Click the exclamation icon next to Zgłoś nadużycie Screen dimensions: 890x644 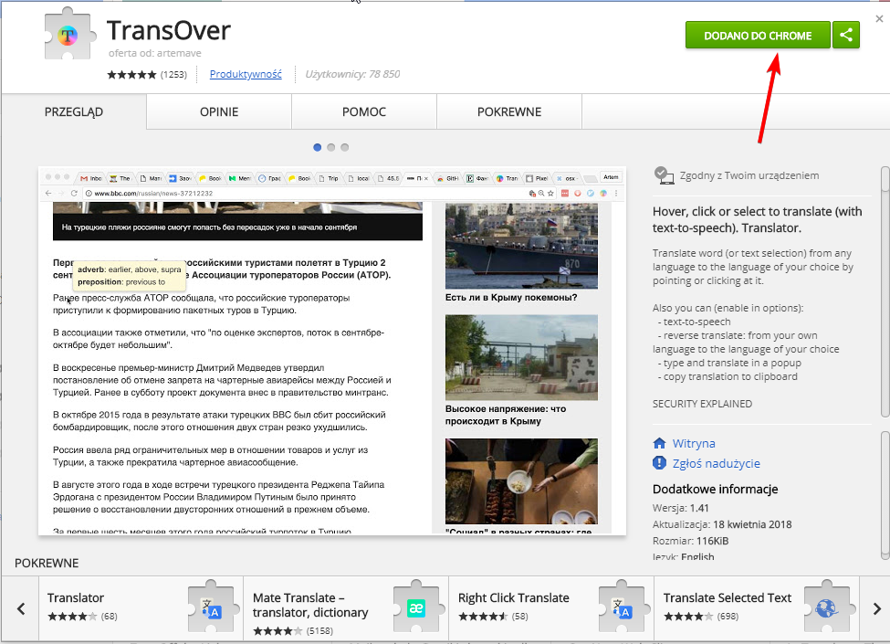point(659,463)
